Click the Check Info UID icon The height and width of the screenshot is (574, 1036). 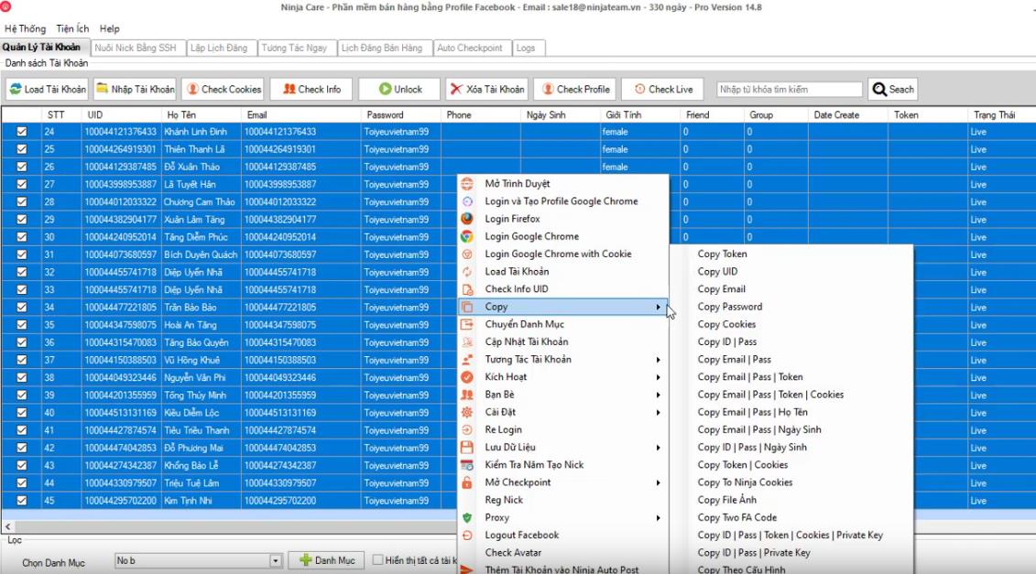coord(467,289)
